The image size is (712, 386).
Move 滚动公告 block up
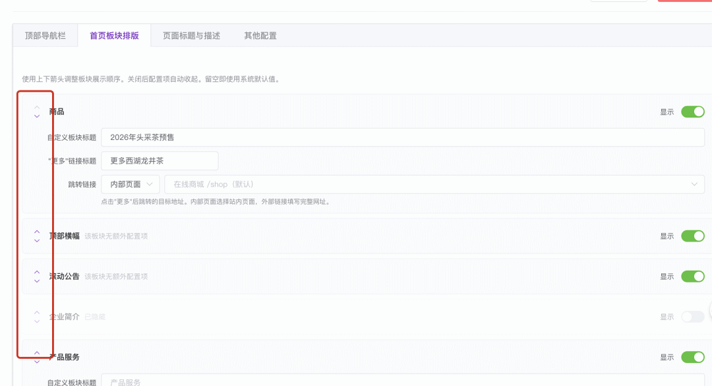tap(37, 273)
